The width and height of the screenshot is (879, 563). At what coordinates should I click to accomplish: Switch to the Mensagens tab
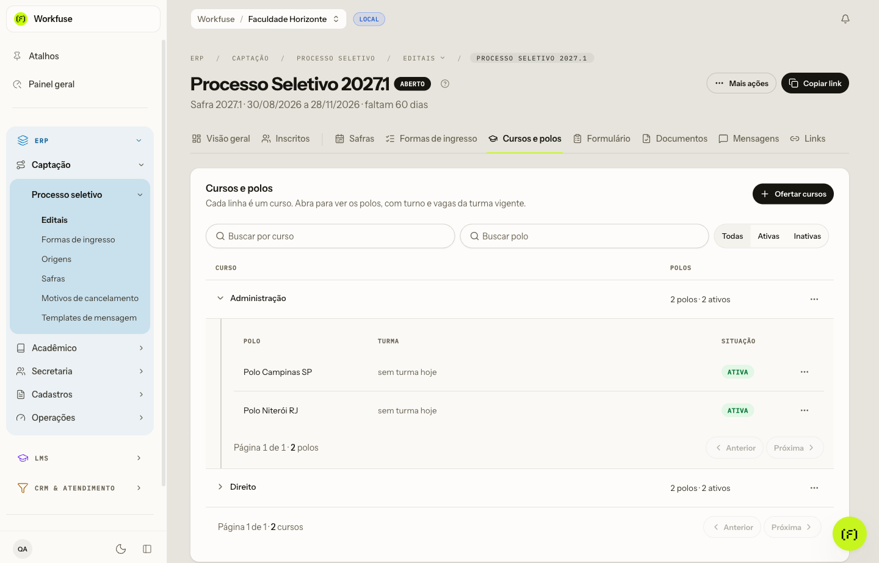(749, 139)
